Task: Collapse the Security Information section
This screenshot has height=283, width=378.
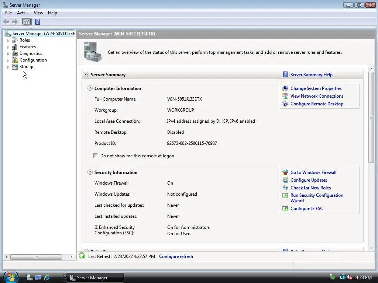Action: point(90,172)
